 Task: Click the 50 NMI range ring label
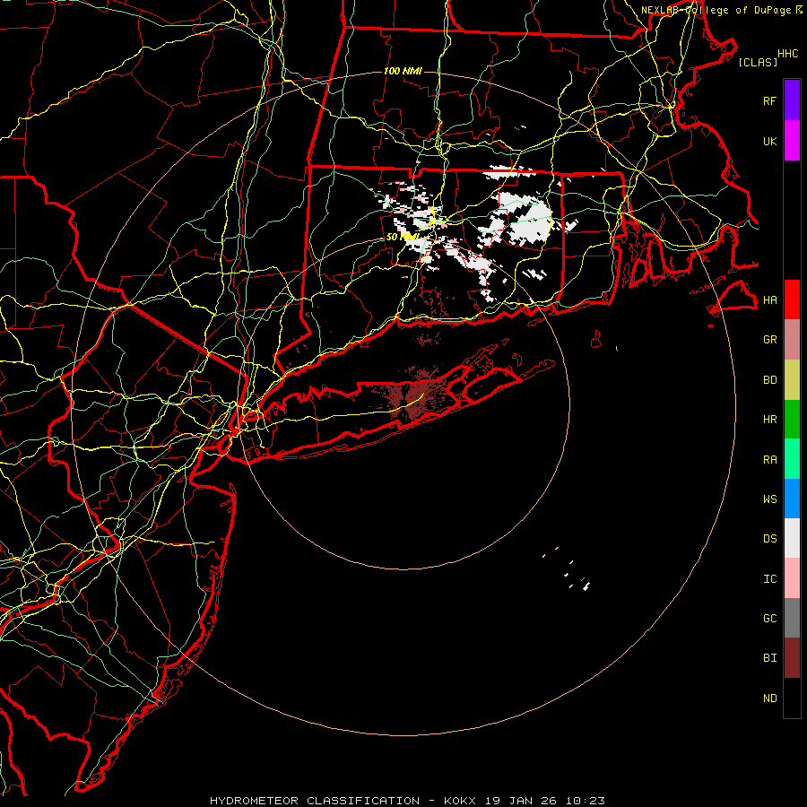click(x=403, y=237)
